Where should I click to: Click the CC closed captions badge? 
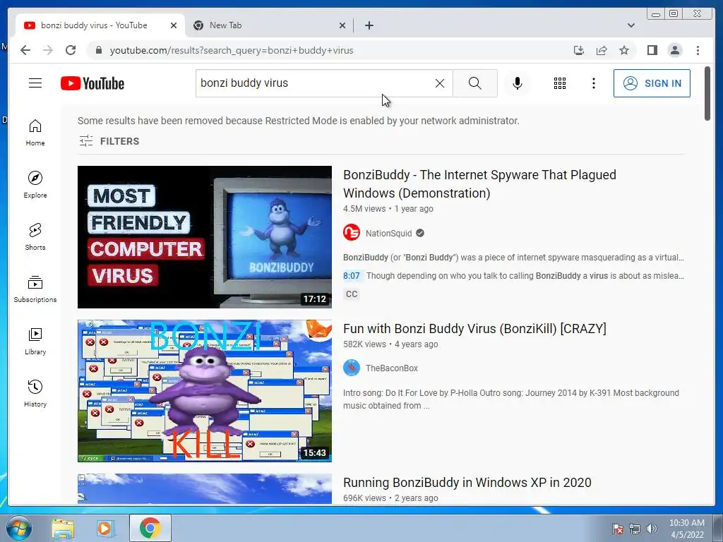[352, 294]
